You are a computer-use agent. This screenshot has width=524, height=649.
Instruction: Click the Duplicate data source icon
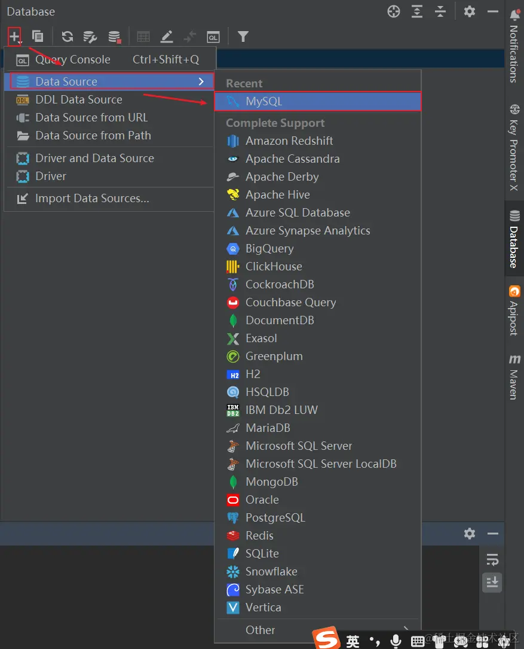(38, 36)
